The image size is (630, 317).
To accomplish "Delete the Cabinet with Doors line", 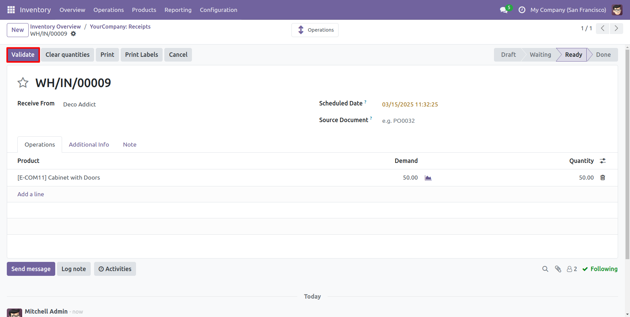I will [603, 178].
